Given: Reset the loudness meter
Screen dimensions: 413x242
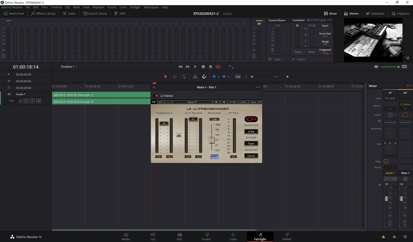Looking at the screenshot, I should tap(311, 52).
